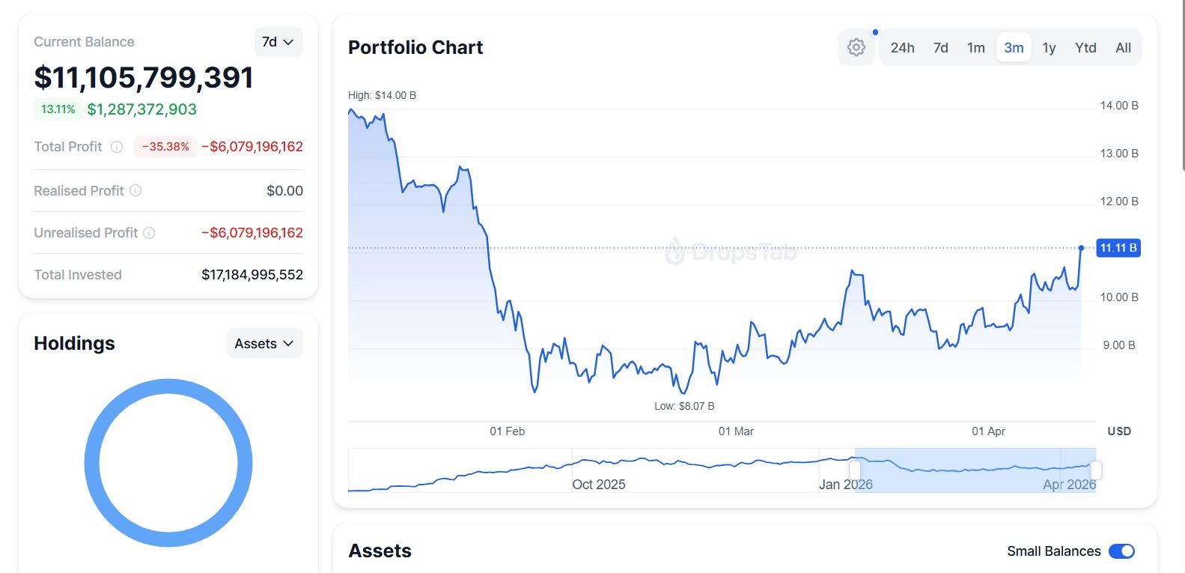Select the Ytd chart range tab
Screen dimensions: 1185x573
tap(1085, 48)
